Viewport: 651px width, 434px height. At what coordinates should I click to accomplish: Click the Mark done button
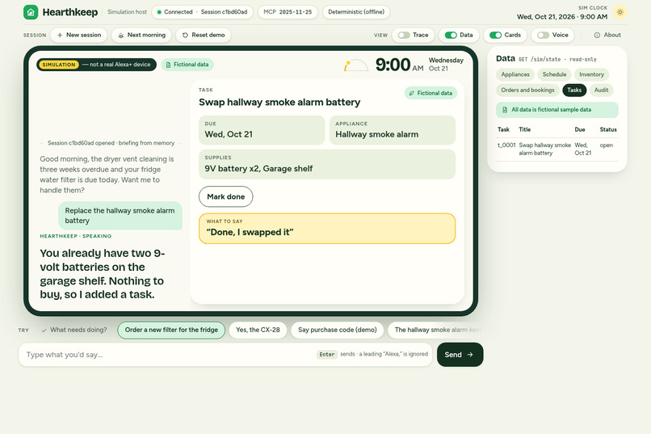point(226,196)
